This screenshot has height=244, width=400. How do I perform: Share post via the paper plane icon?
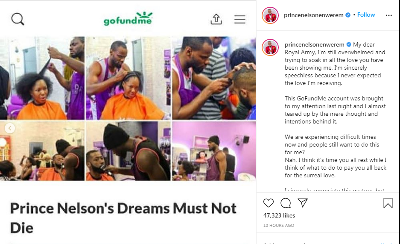(303, 203)
